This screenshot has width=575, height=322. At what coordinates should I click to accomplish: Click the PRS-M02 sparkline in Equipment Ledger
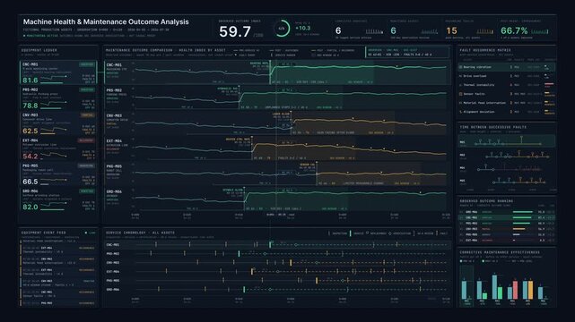(x=53, y=105)
